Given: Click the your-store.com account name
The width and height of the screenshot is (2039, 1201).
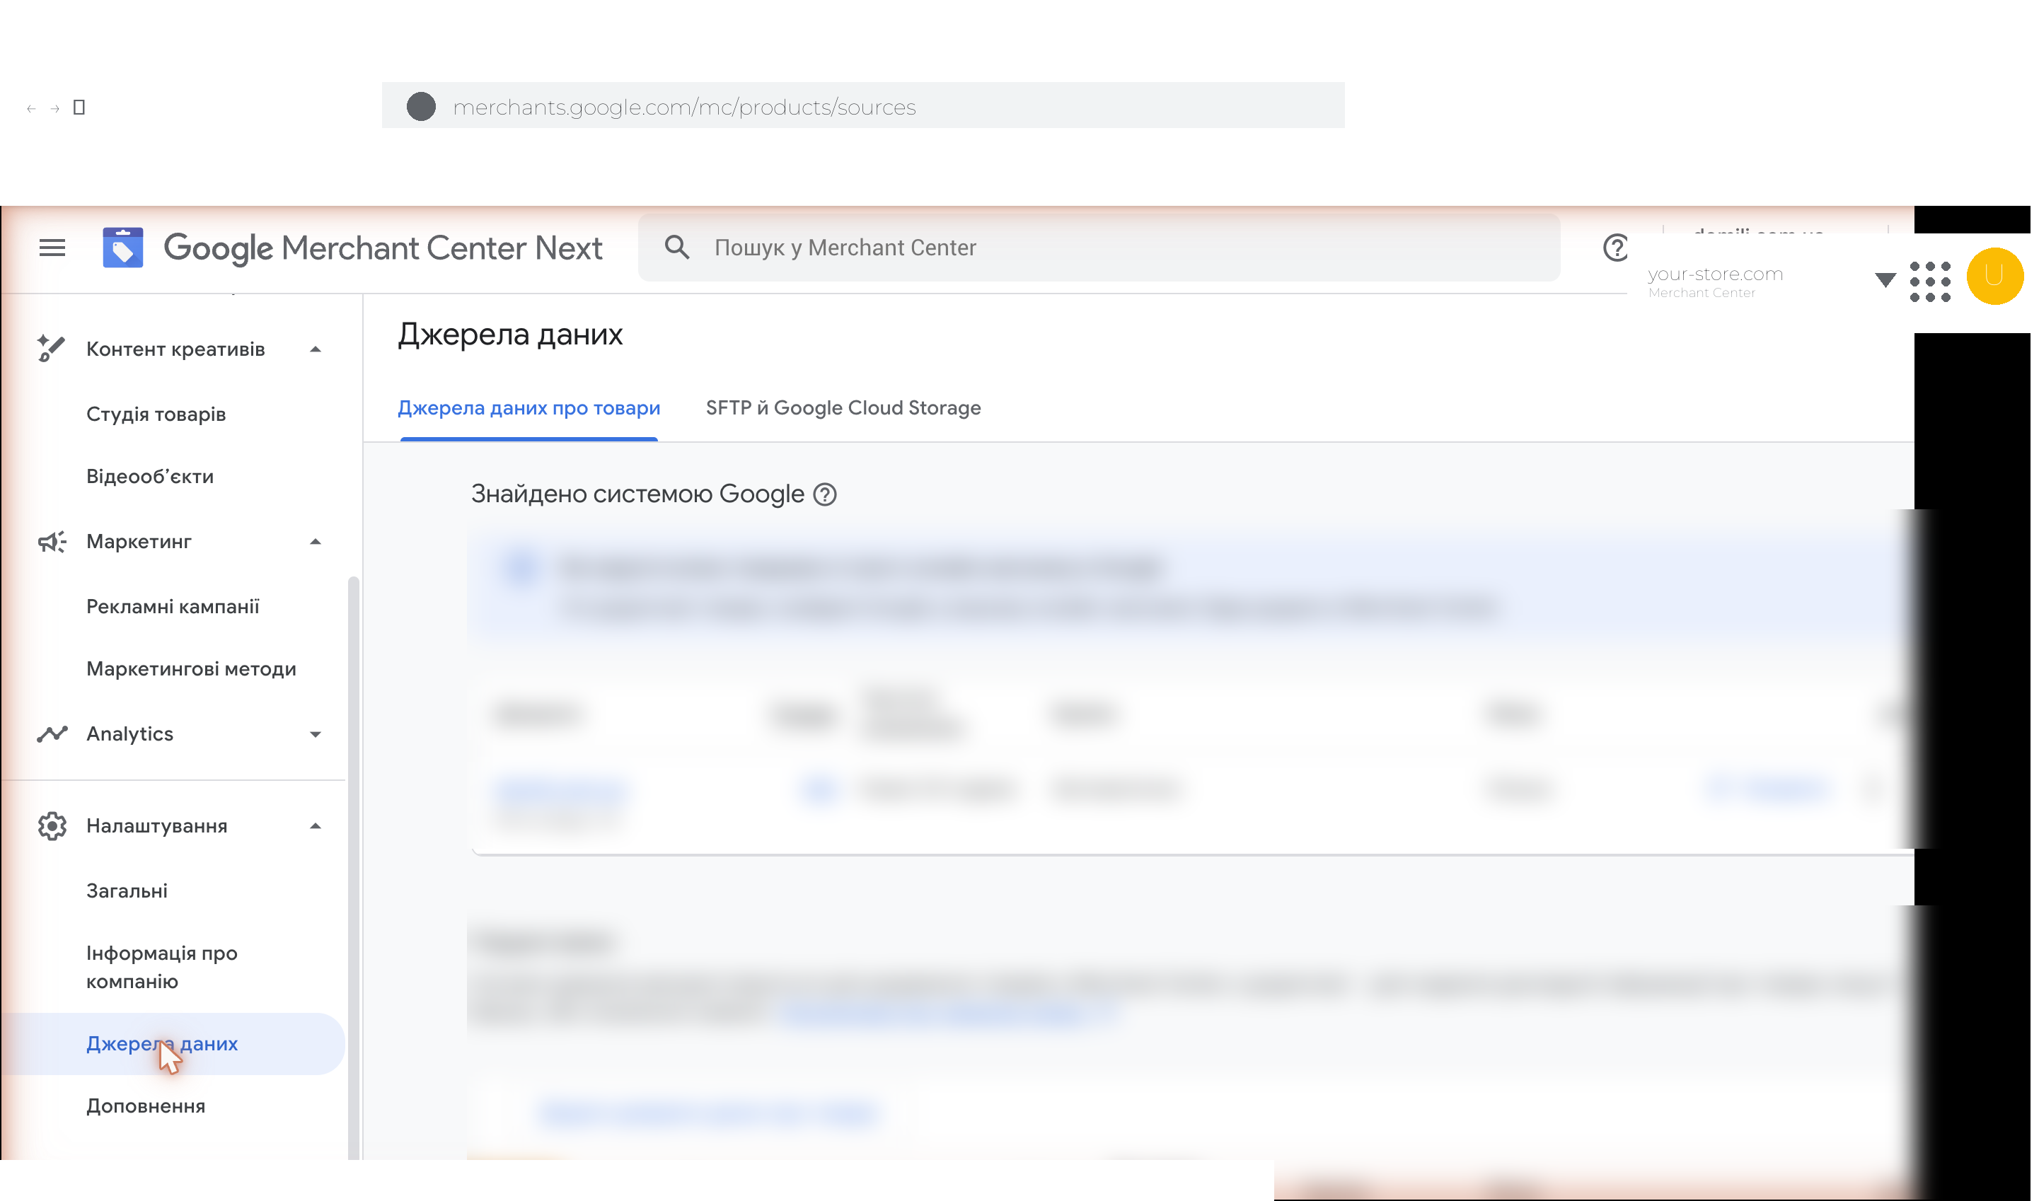Looking at the screenshot, I should [1715, 274].
